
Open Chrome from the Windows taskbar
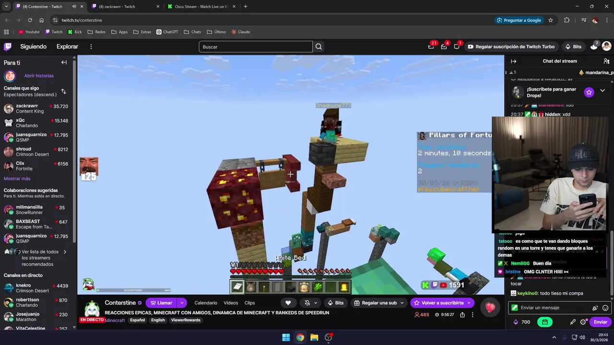tap(300, 337)
